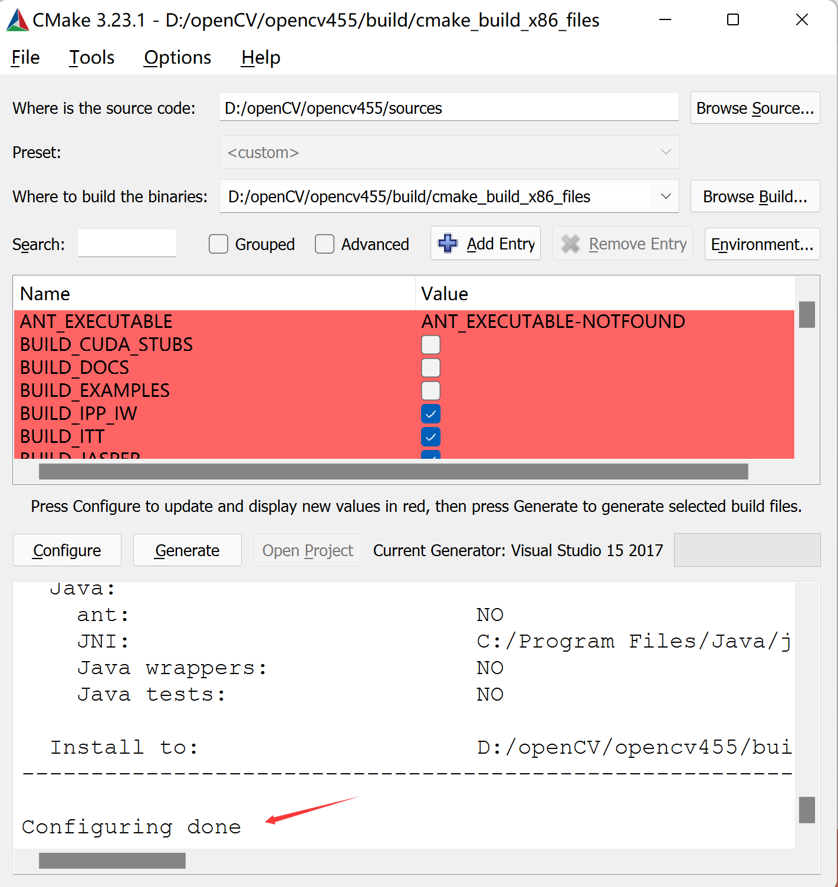Click the 'JNI:' log line
The image size is (838, 887).
pyautogui.click(x=103, y=641)
